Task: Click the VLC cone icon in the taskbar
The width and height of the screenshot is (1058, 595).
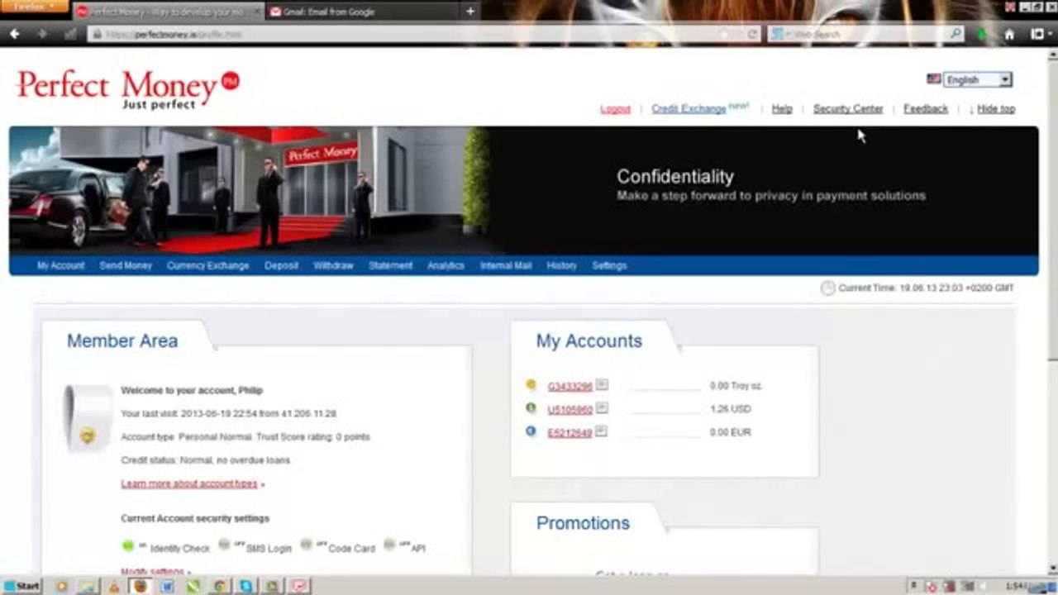Action: click(113, 586)
